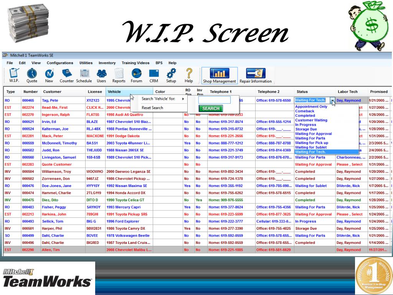The image size is (393, 295).
Task: Open the Setup gears icon
Action: [x=171, y=75]
